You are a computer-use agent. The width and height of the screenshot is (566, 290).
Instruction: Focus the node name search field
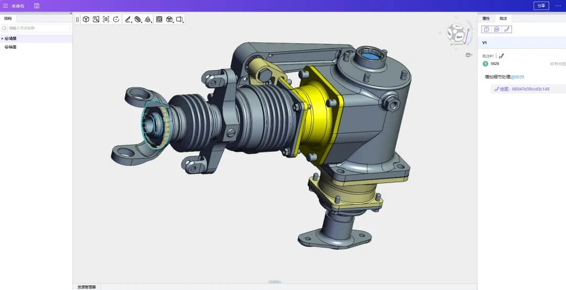[x=36, y=28]
